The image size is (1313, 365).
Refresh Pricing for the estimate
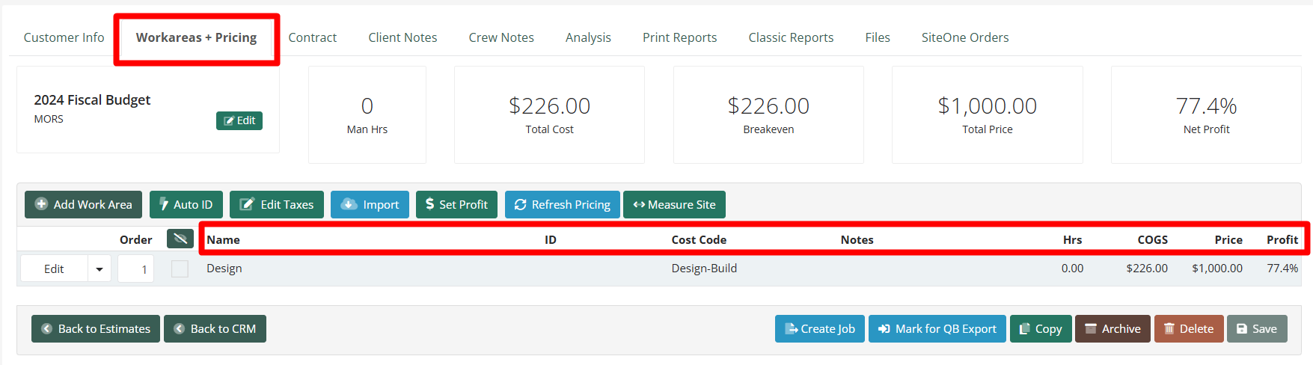pos(563,204)
